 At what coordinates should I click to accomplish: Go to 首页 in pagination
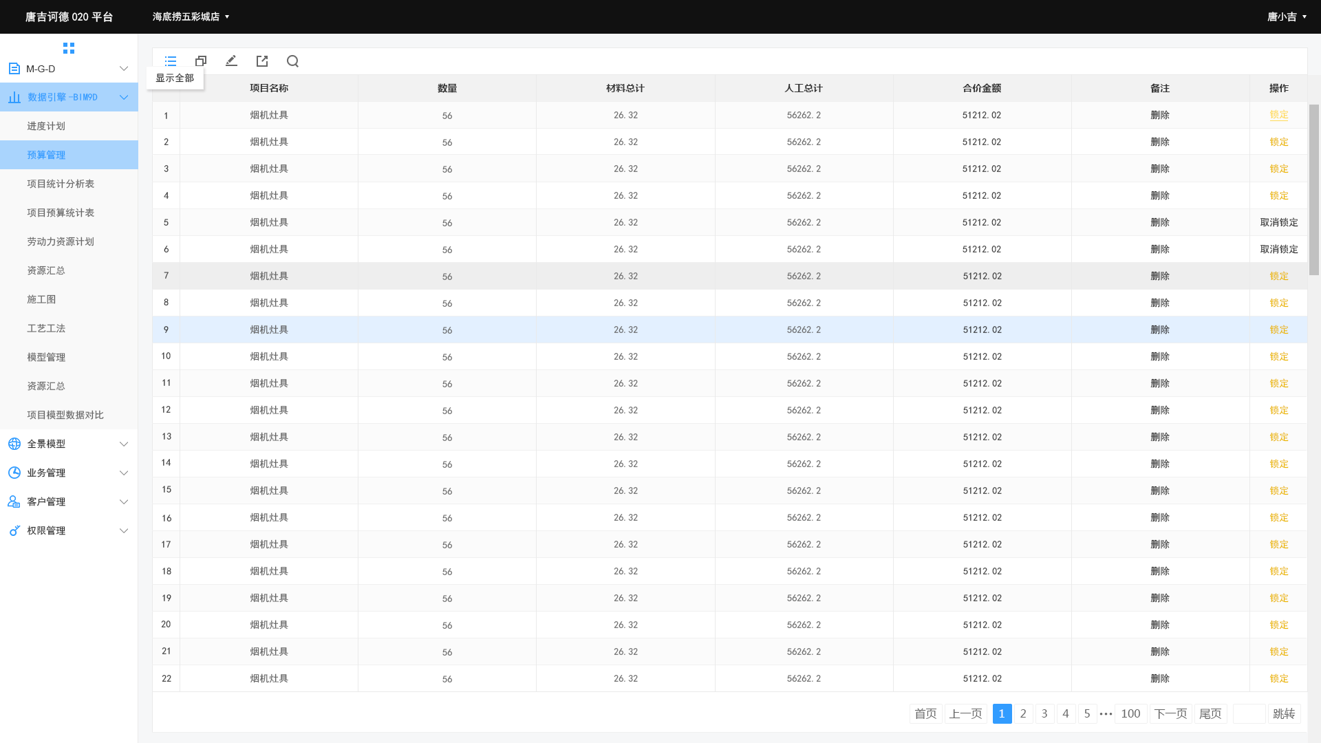[925, 713]
